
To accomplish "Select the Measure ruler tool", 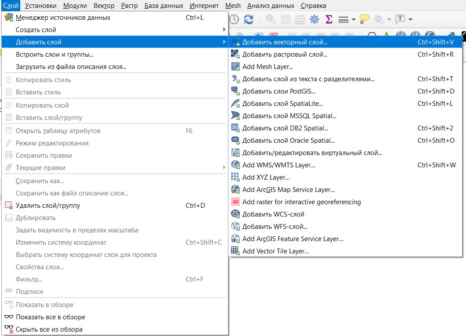I will pyautogui.click(x=343, y=20).
